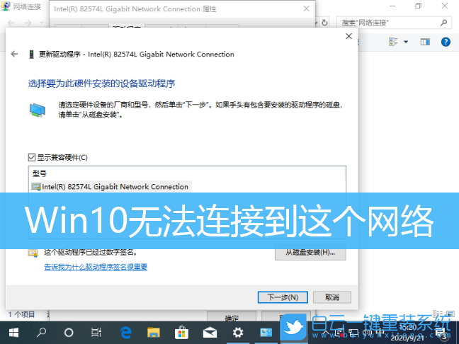Open help with the blue question mark

446,42
